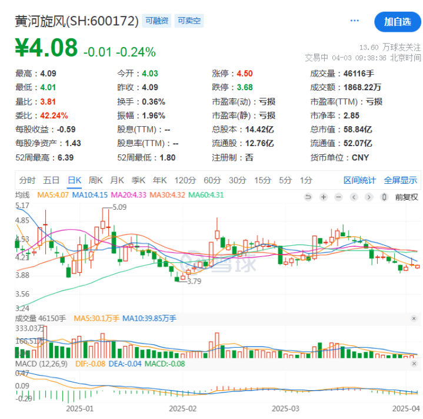Open the three-dot more options menu
The width and height of the screenshot is (423, 419).
point(354,21)
